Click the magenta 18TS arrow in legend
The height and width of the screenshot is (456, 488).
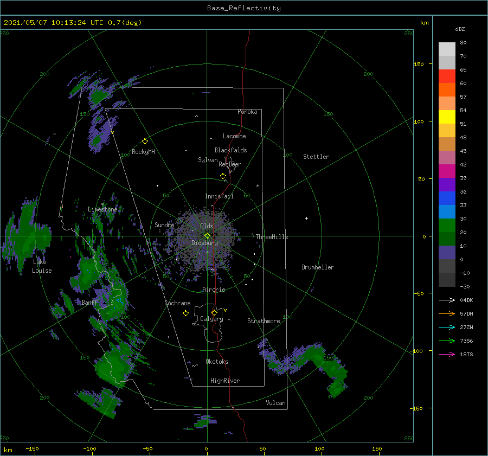coord(447,354)
